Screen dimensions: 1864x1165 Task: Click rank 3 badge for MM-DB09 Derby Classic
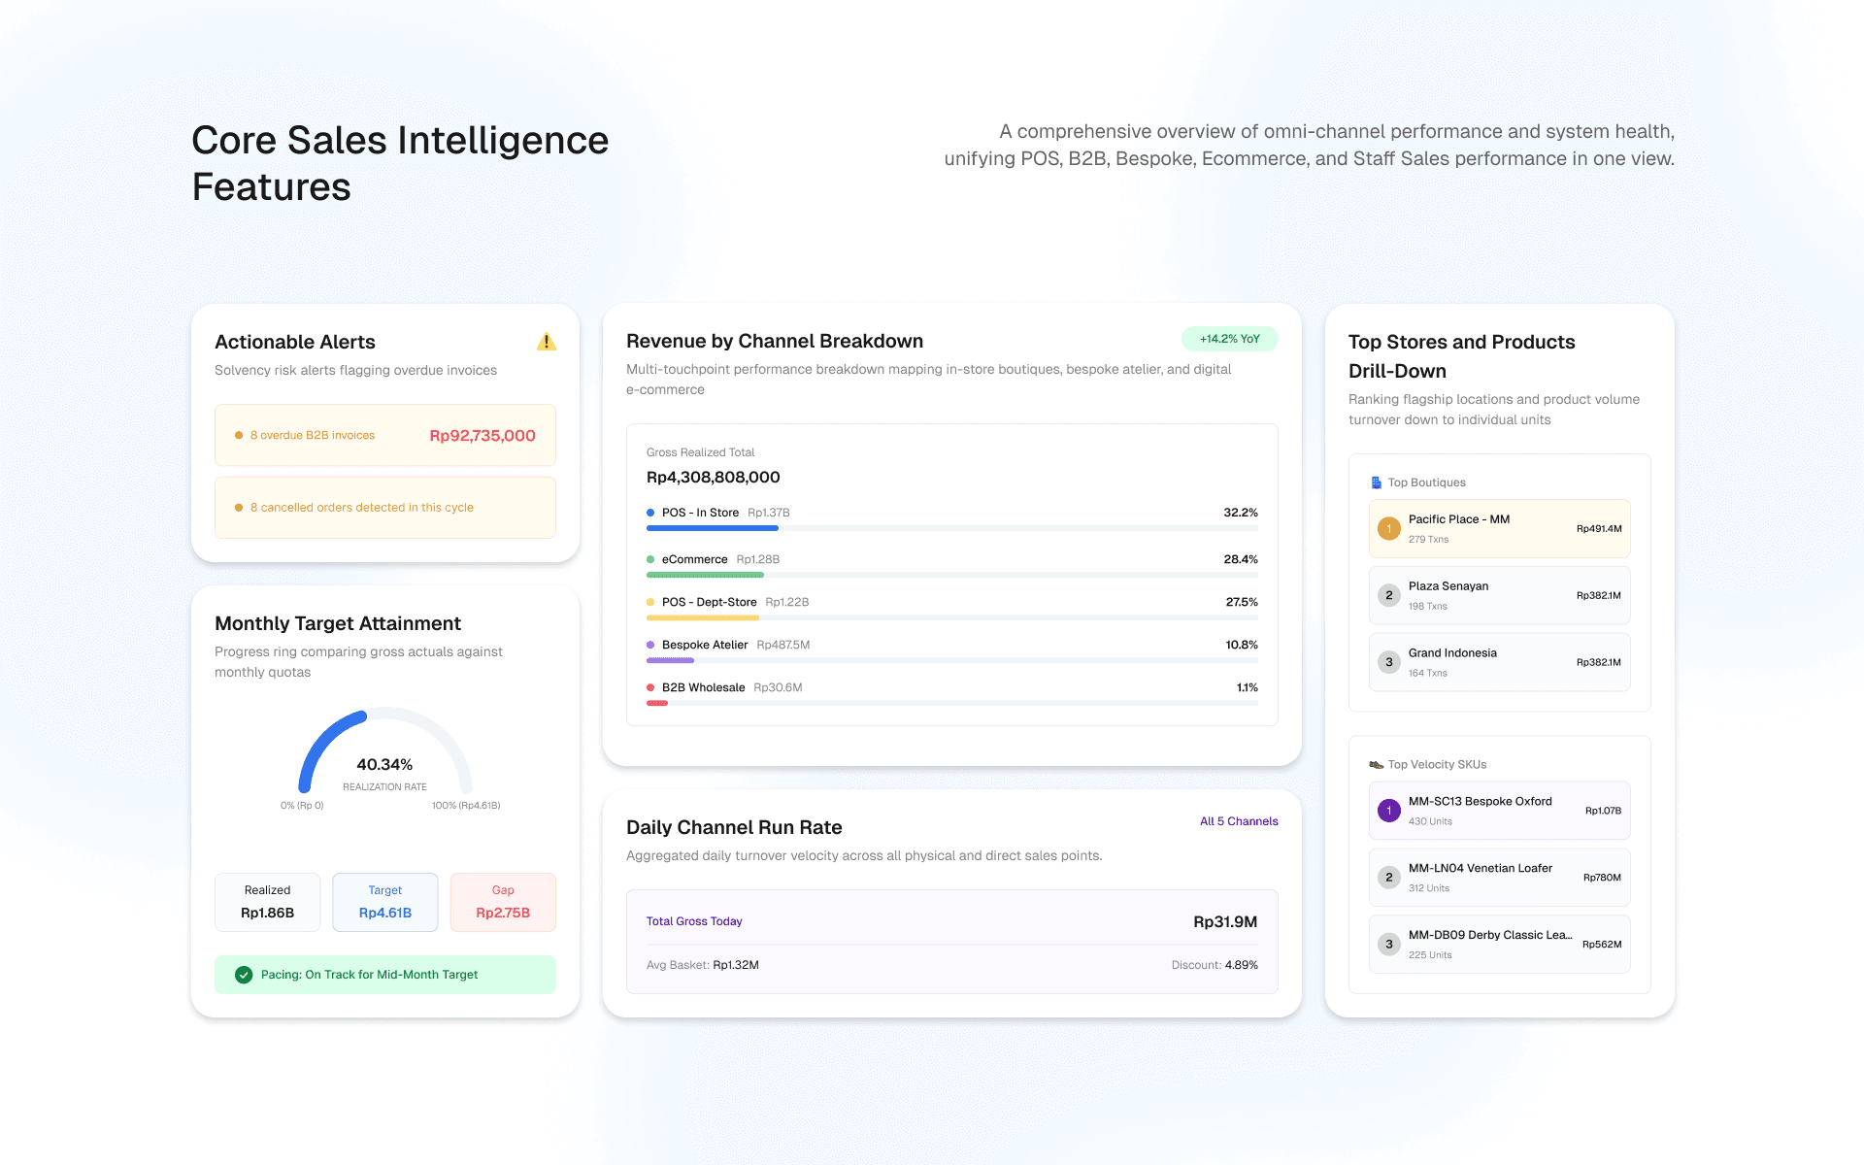click(x=1389, y=945)
